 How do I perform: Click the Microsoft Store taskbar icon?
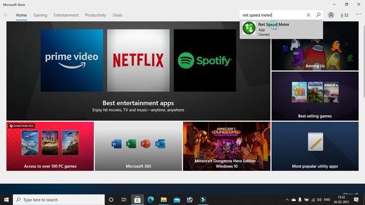tap(137, 200)
